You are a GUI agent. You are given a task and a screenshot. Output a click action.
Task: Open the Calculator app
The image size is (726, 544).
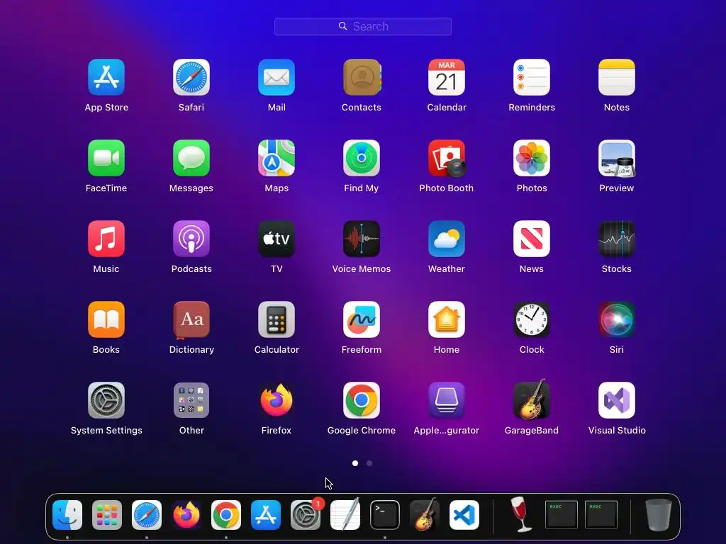coord(277,319)
